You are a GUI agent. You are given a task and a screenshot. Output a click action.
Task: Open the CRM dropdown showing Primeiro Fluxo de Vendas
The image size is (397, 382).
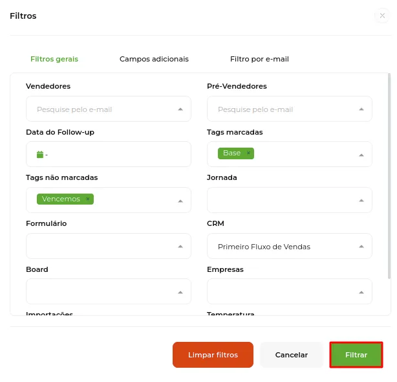click(290, 246)
